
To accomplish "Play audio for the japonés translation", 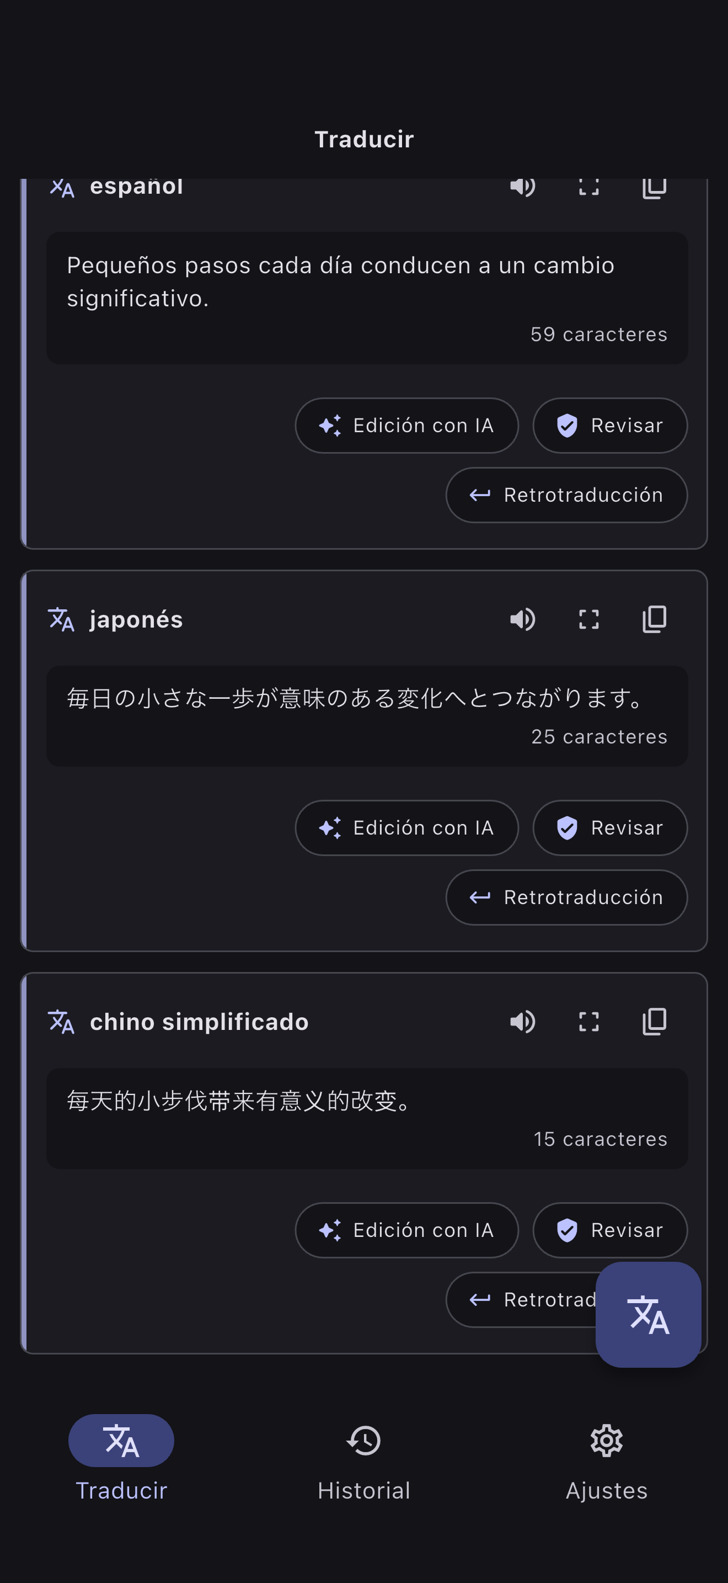I will coord(522,619).
